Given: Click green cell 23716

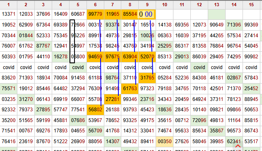Looking at the screenshot, I should (147, 99).
